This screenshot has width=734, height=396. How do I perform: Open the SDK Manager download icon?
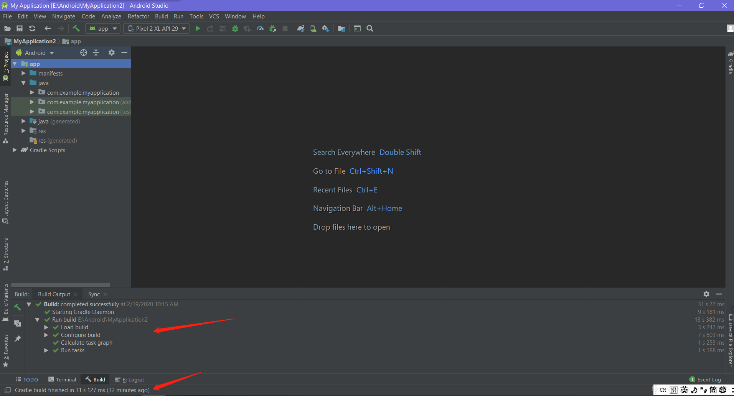coord(325,28)
